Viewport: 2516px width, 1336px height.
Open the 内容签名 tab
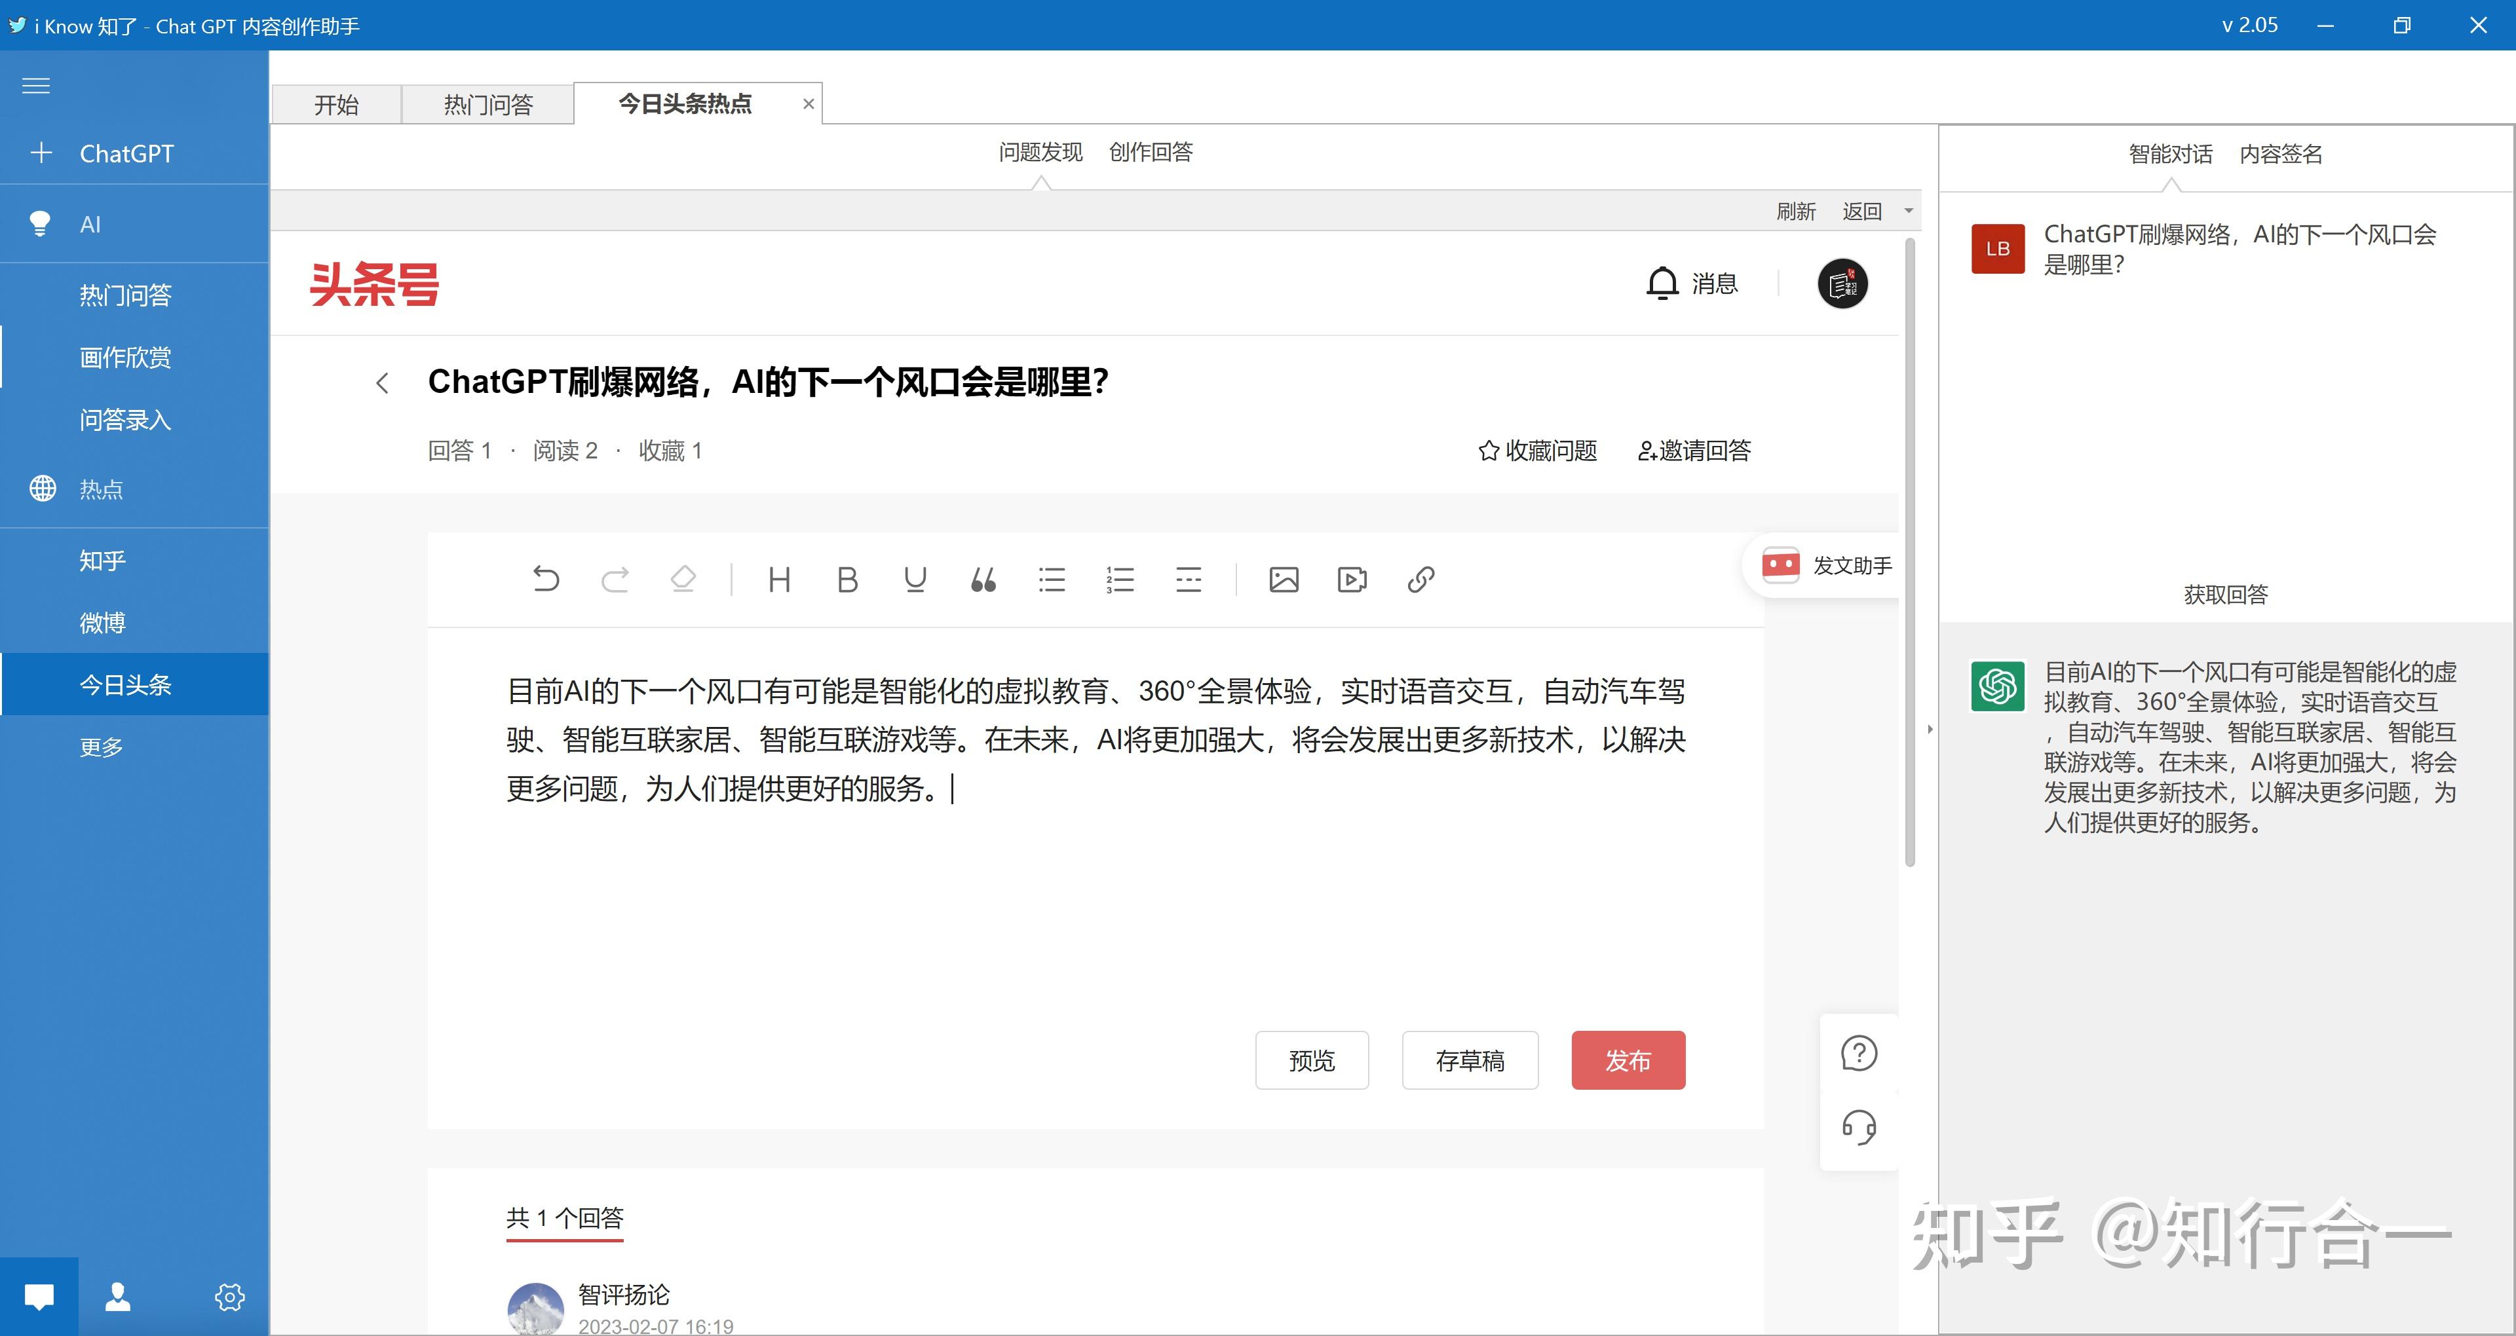click(x=2281, y=155)
